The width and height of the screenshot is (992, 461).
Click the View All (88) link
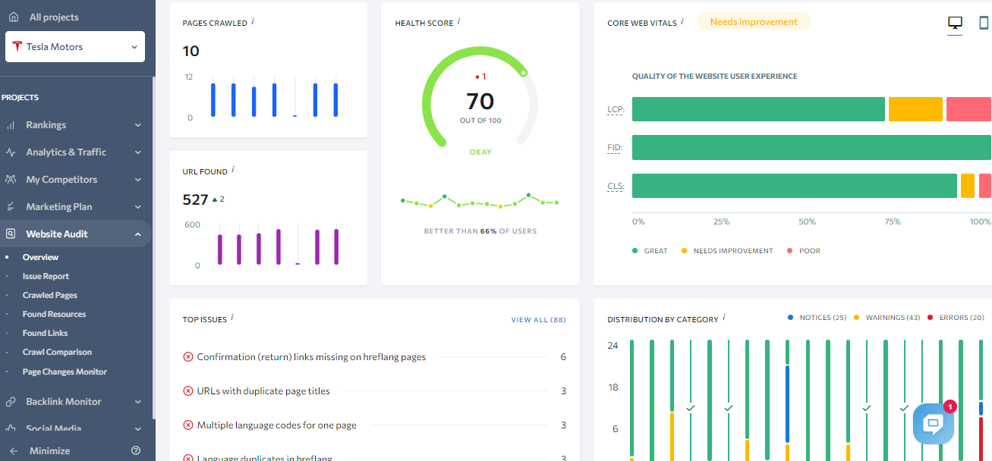click(x=538, y=320)
